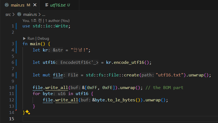The height and width of the screenshot is (123, 218).
Task: Expand the main.rs breadcrumb file list
Action: (x=30, y=14)
